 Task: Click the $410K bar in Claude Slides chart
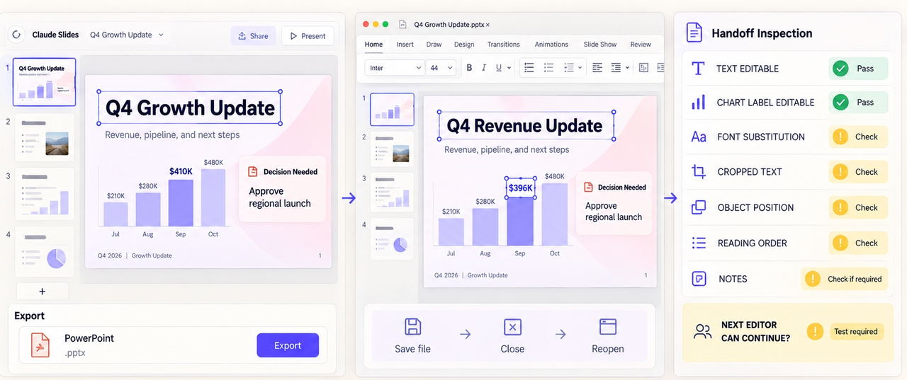pyautogui.click(x=181, y=203)
